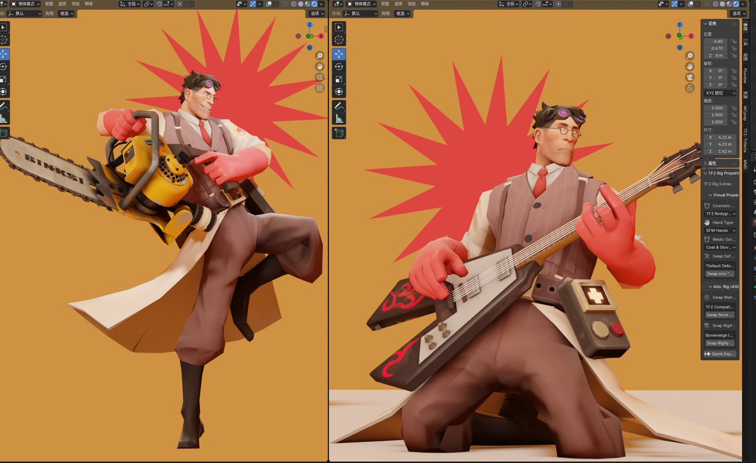Open 选择 menu in left viewport
This screenshot has width=756, height=463.
(62, 4)
